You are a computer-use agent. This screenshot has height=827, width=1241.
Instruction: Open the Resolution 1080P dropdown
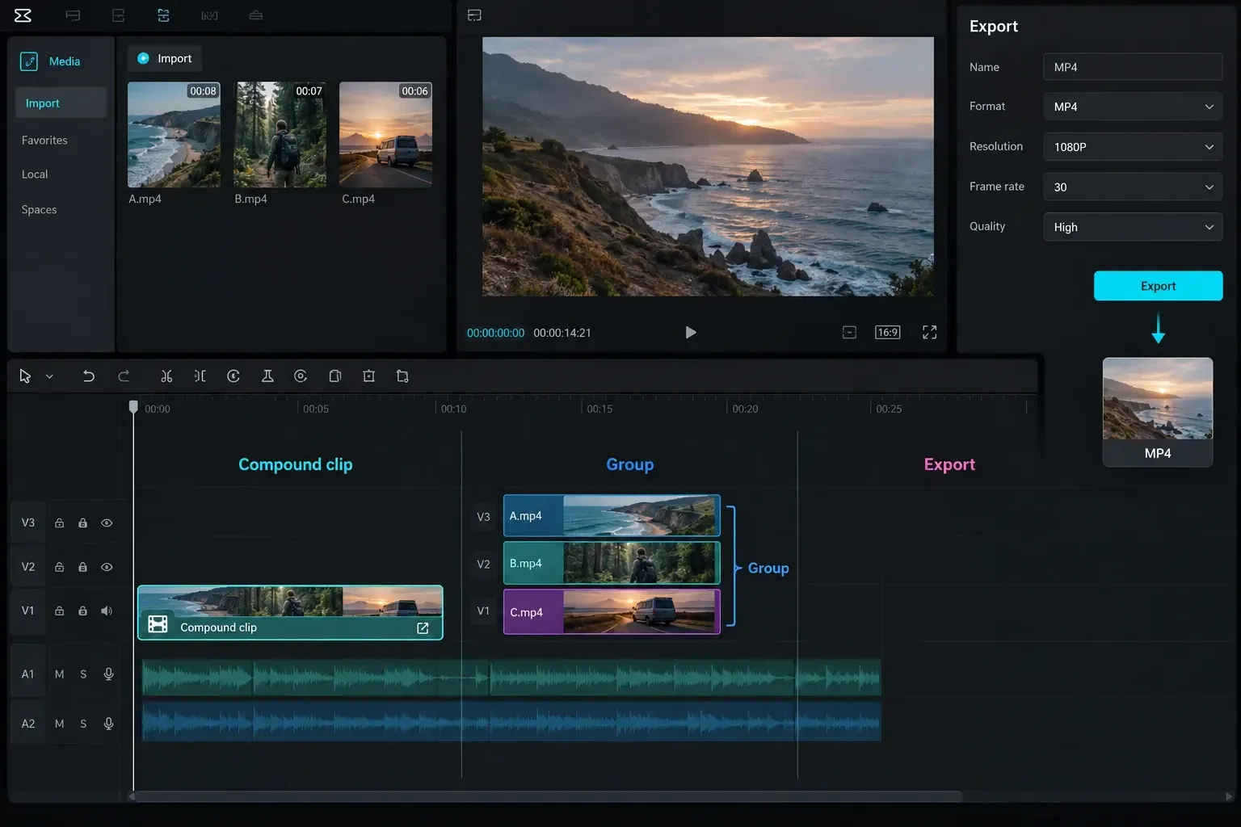1133,147
